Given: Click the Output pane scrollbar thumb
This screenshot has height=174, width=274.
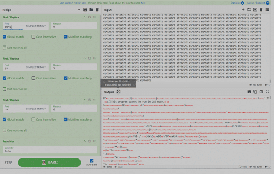Looking at the screenshot, I should (270, 97).
